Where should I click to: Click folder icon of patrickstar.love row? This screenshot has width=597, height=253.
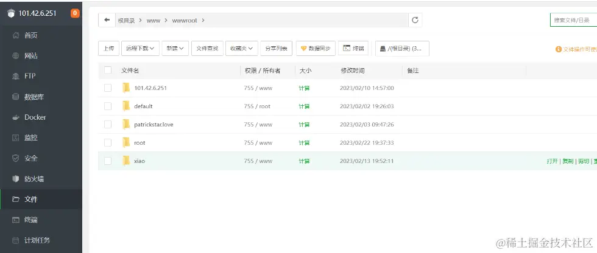pyautogui.click(x=126, y=124)
